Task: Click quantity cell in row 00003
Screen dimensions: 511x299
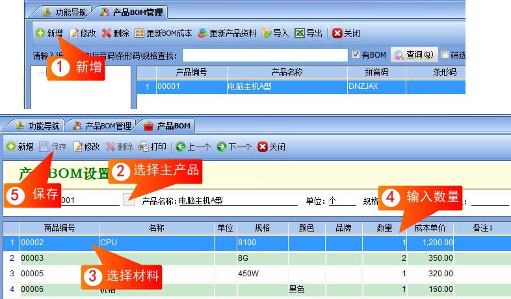Action: [385, 258]
